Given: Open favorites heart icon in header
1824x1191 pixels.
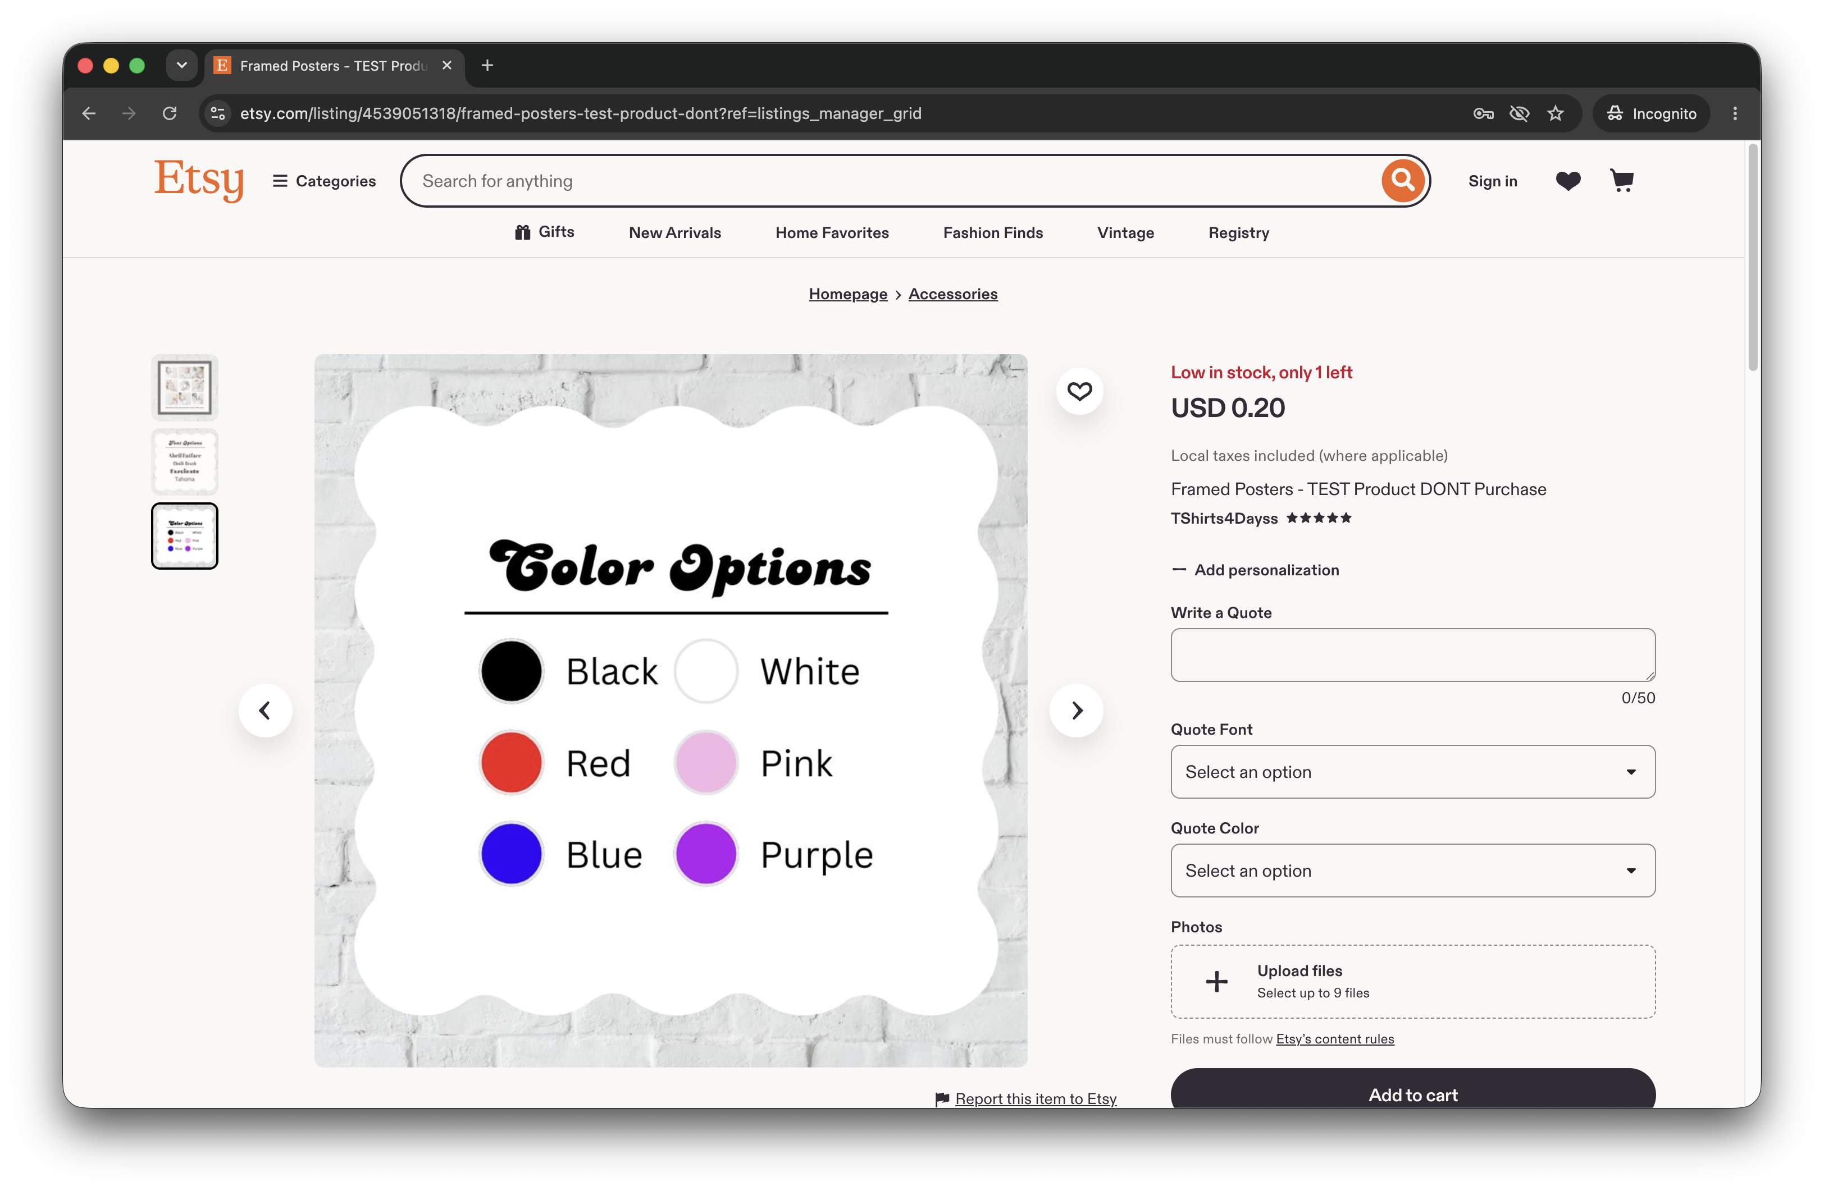Looking at the screenshot, I should (1568, 181).
